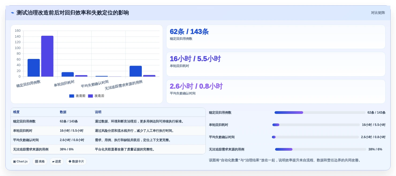Click the description starting 需求、用例、执行和缺陷关联后
Image resolution: width=396 pixels, height=176 pixels.
click(133, 140)
